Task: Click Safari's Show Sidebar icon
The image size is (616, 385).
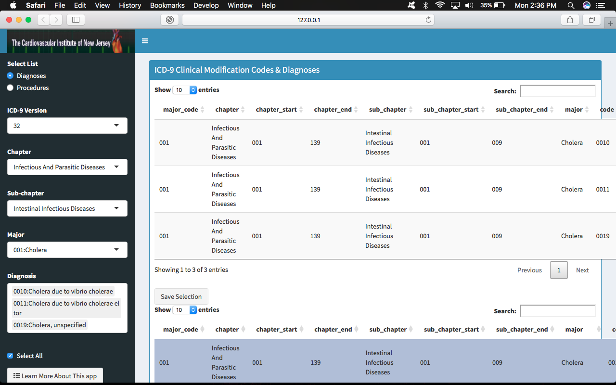Action: pos(76,20)
